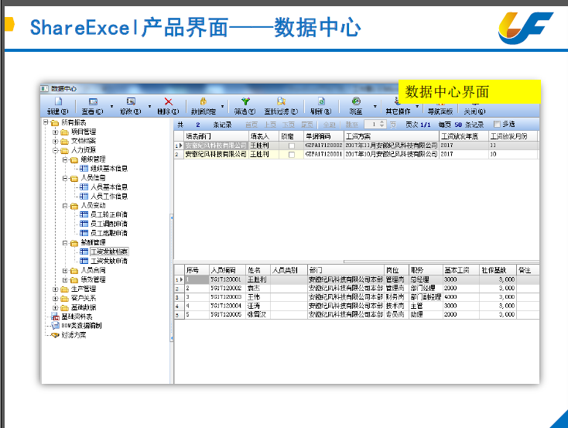Select the 工资发放申请 table icon
The image size is (568, 428).
(84, 261)
